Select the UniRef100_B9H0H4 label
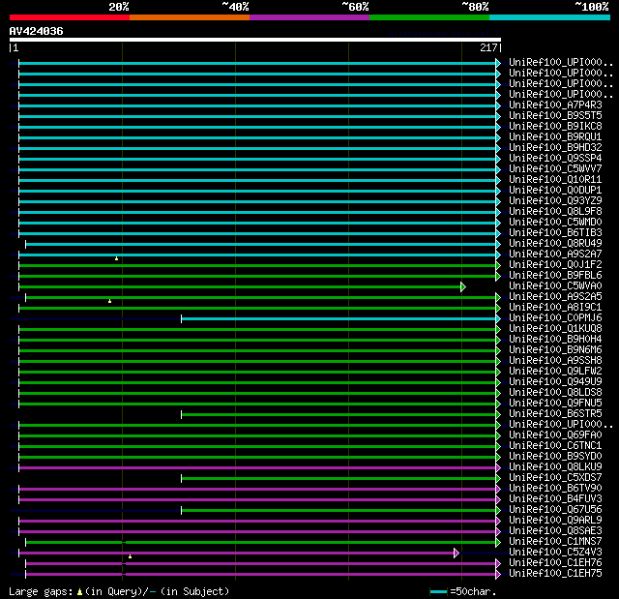The width and height of the screenshot is (619, 599). 555,340
